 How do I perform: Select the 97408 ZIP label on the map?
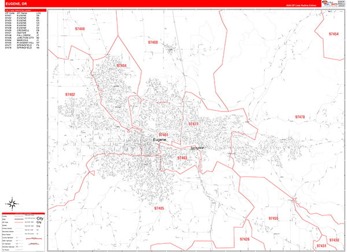pos(153,42)
